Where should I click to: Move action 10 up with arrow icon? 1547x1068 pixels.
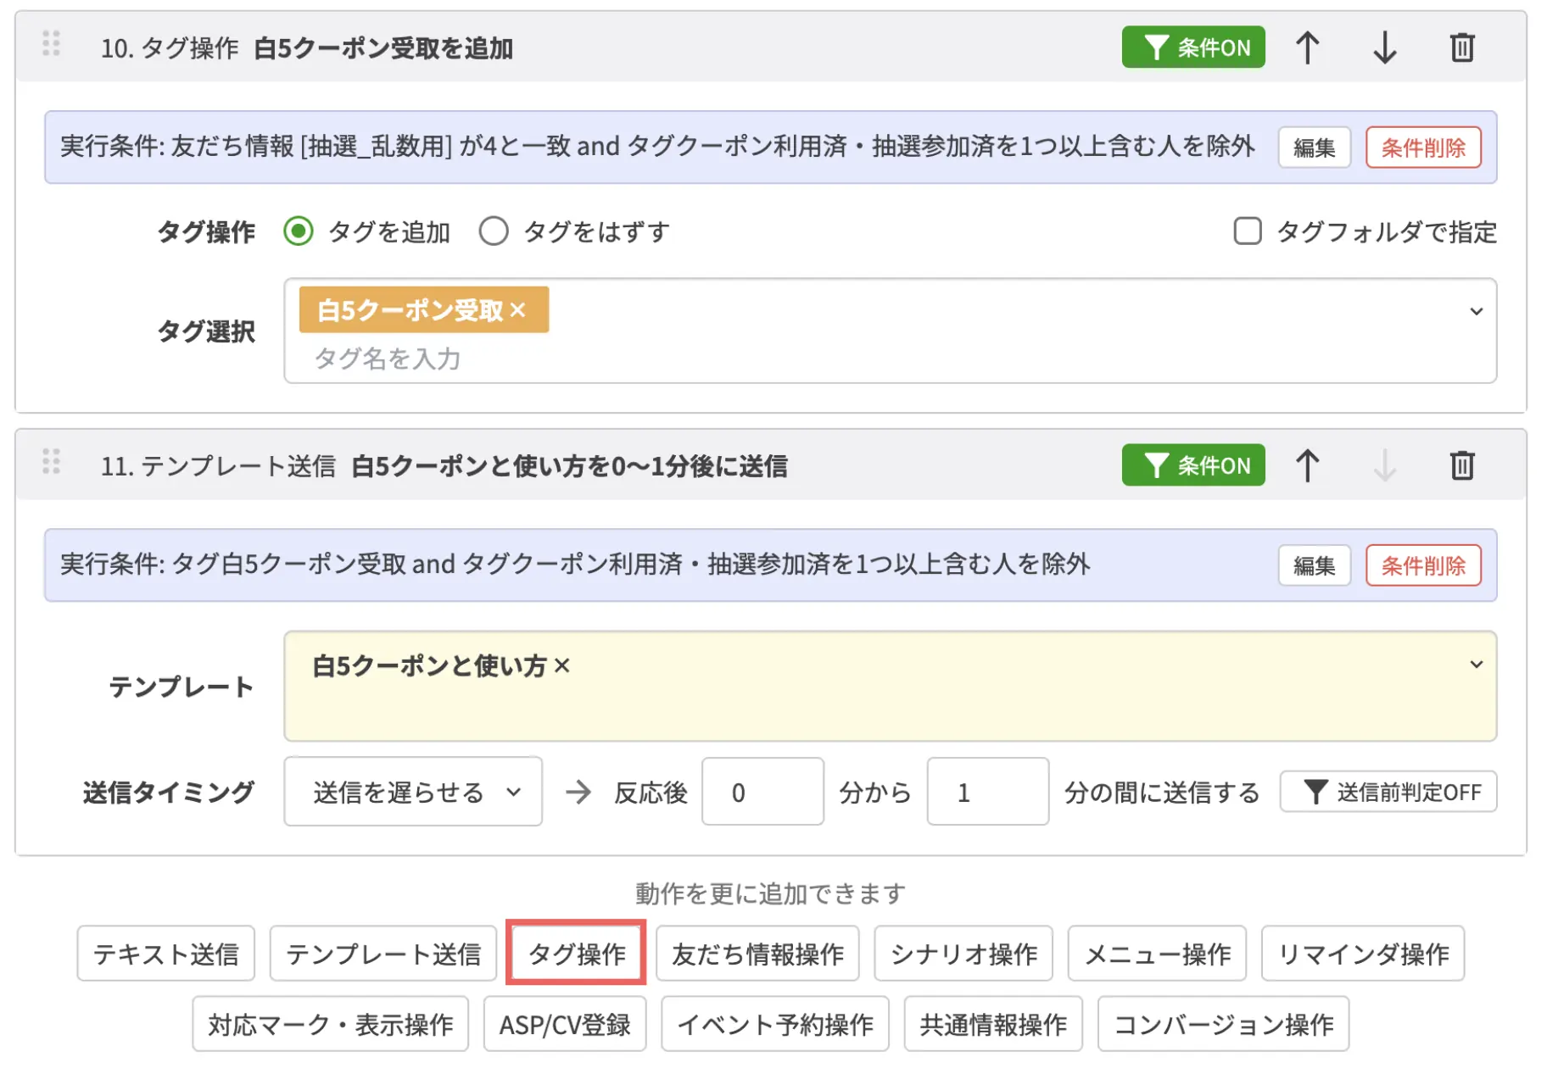point(1307,47)
